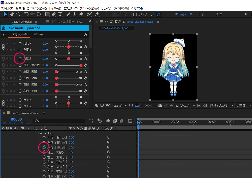Select the Puppet Pin tool
The width and height of the screenshot is (252, 178).
coord(97,14)
